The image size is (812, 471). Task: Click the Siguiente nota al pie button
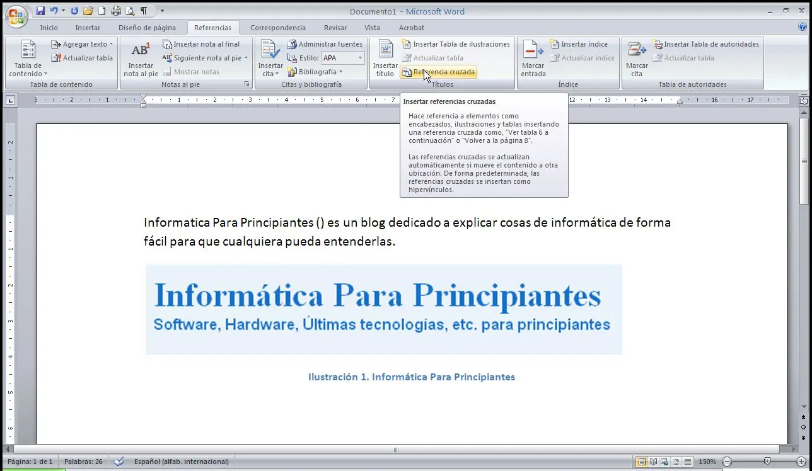202,58
